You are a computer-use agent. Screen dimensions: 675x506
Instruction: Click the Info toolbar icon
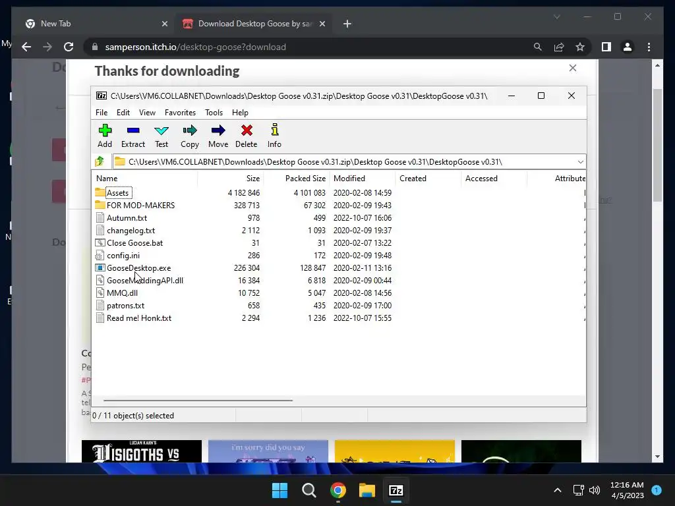[x=274, y=136]
